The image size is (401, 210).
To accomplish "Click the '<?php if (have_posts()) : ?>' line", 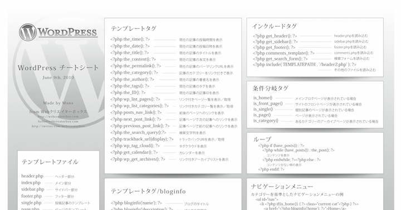I will point(281,146).
